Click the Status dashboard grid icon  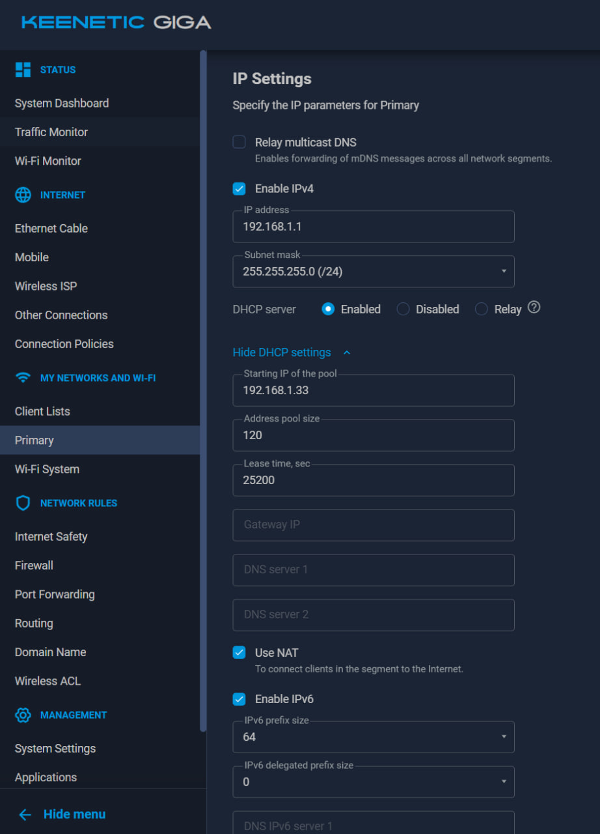(23, 70)
